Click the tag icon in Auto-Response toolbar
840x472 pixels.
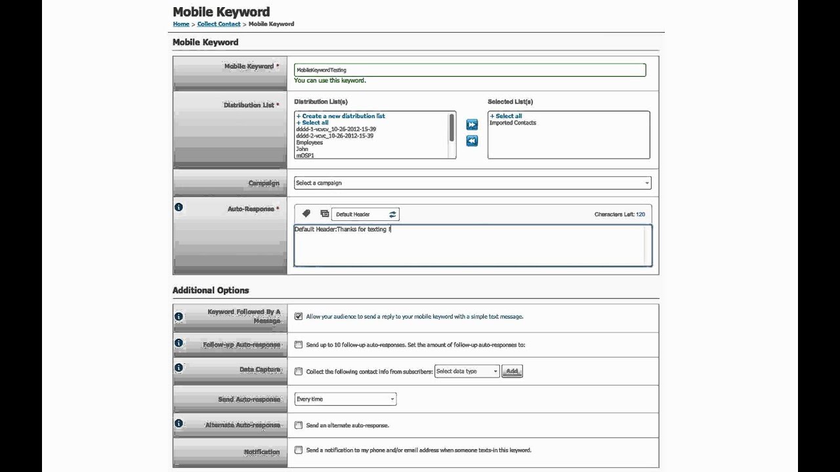click(x=306, y=214)
